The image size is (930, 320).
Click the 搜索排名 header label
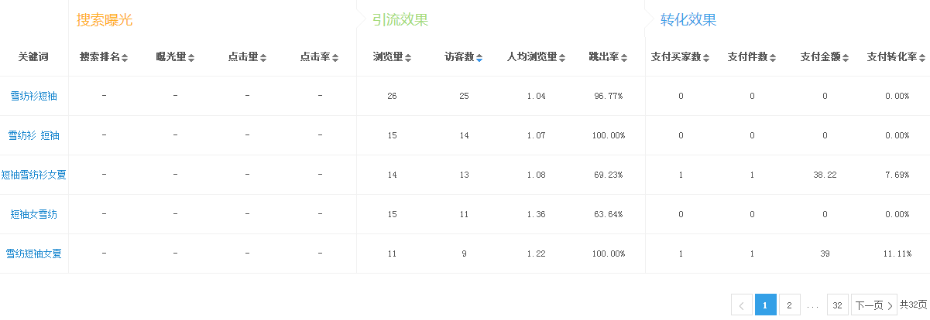100,57
